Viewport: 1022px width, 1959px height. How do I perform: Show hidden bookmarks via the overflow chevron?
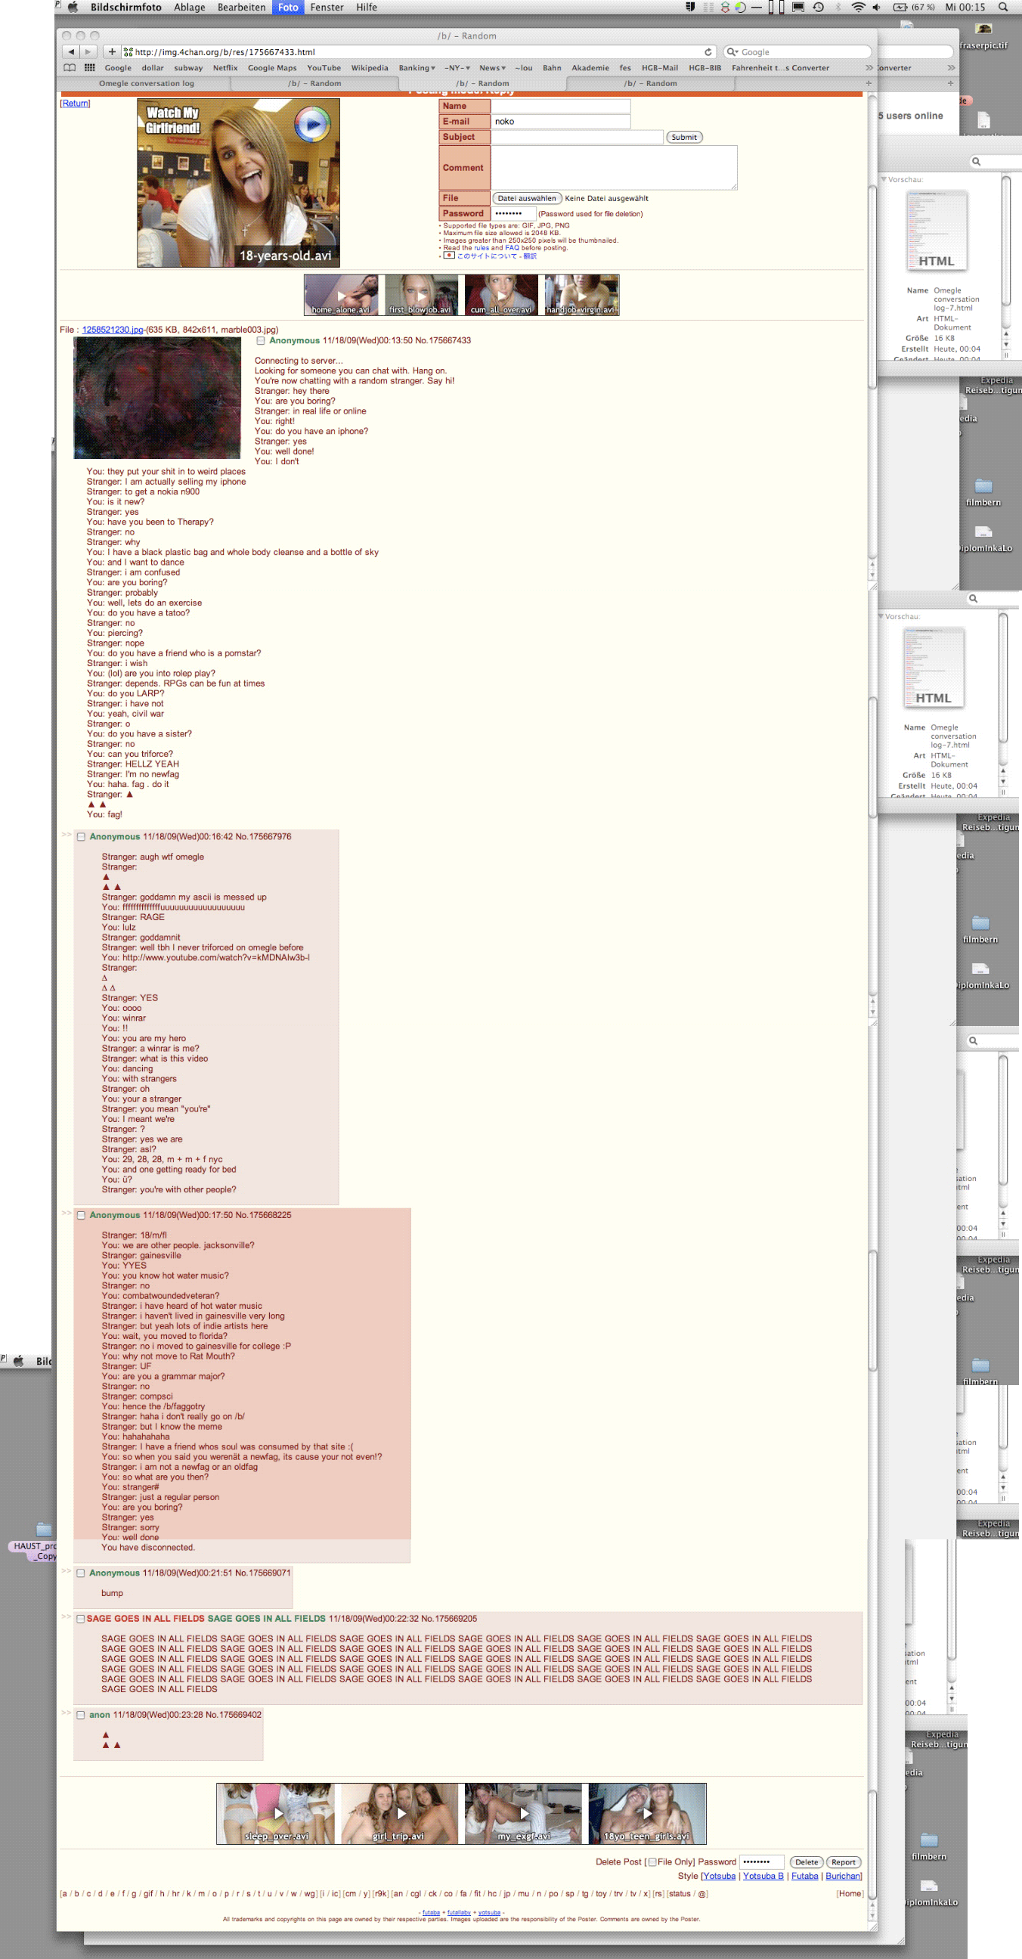point(869,68)
